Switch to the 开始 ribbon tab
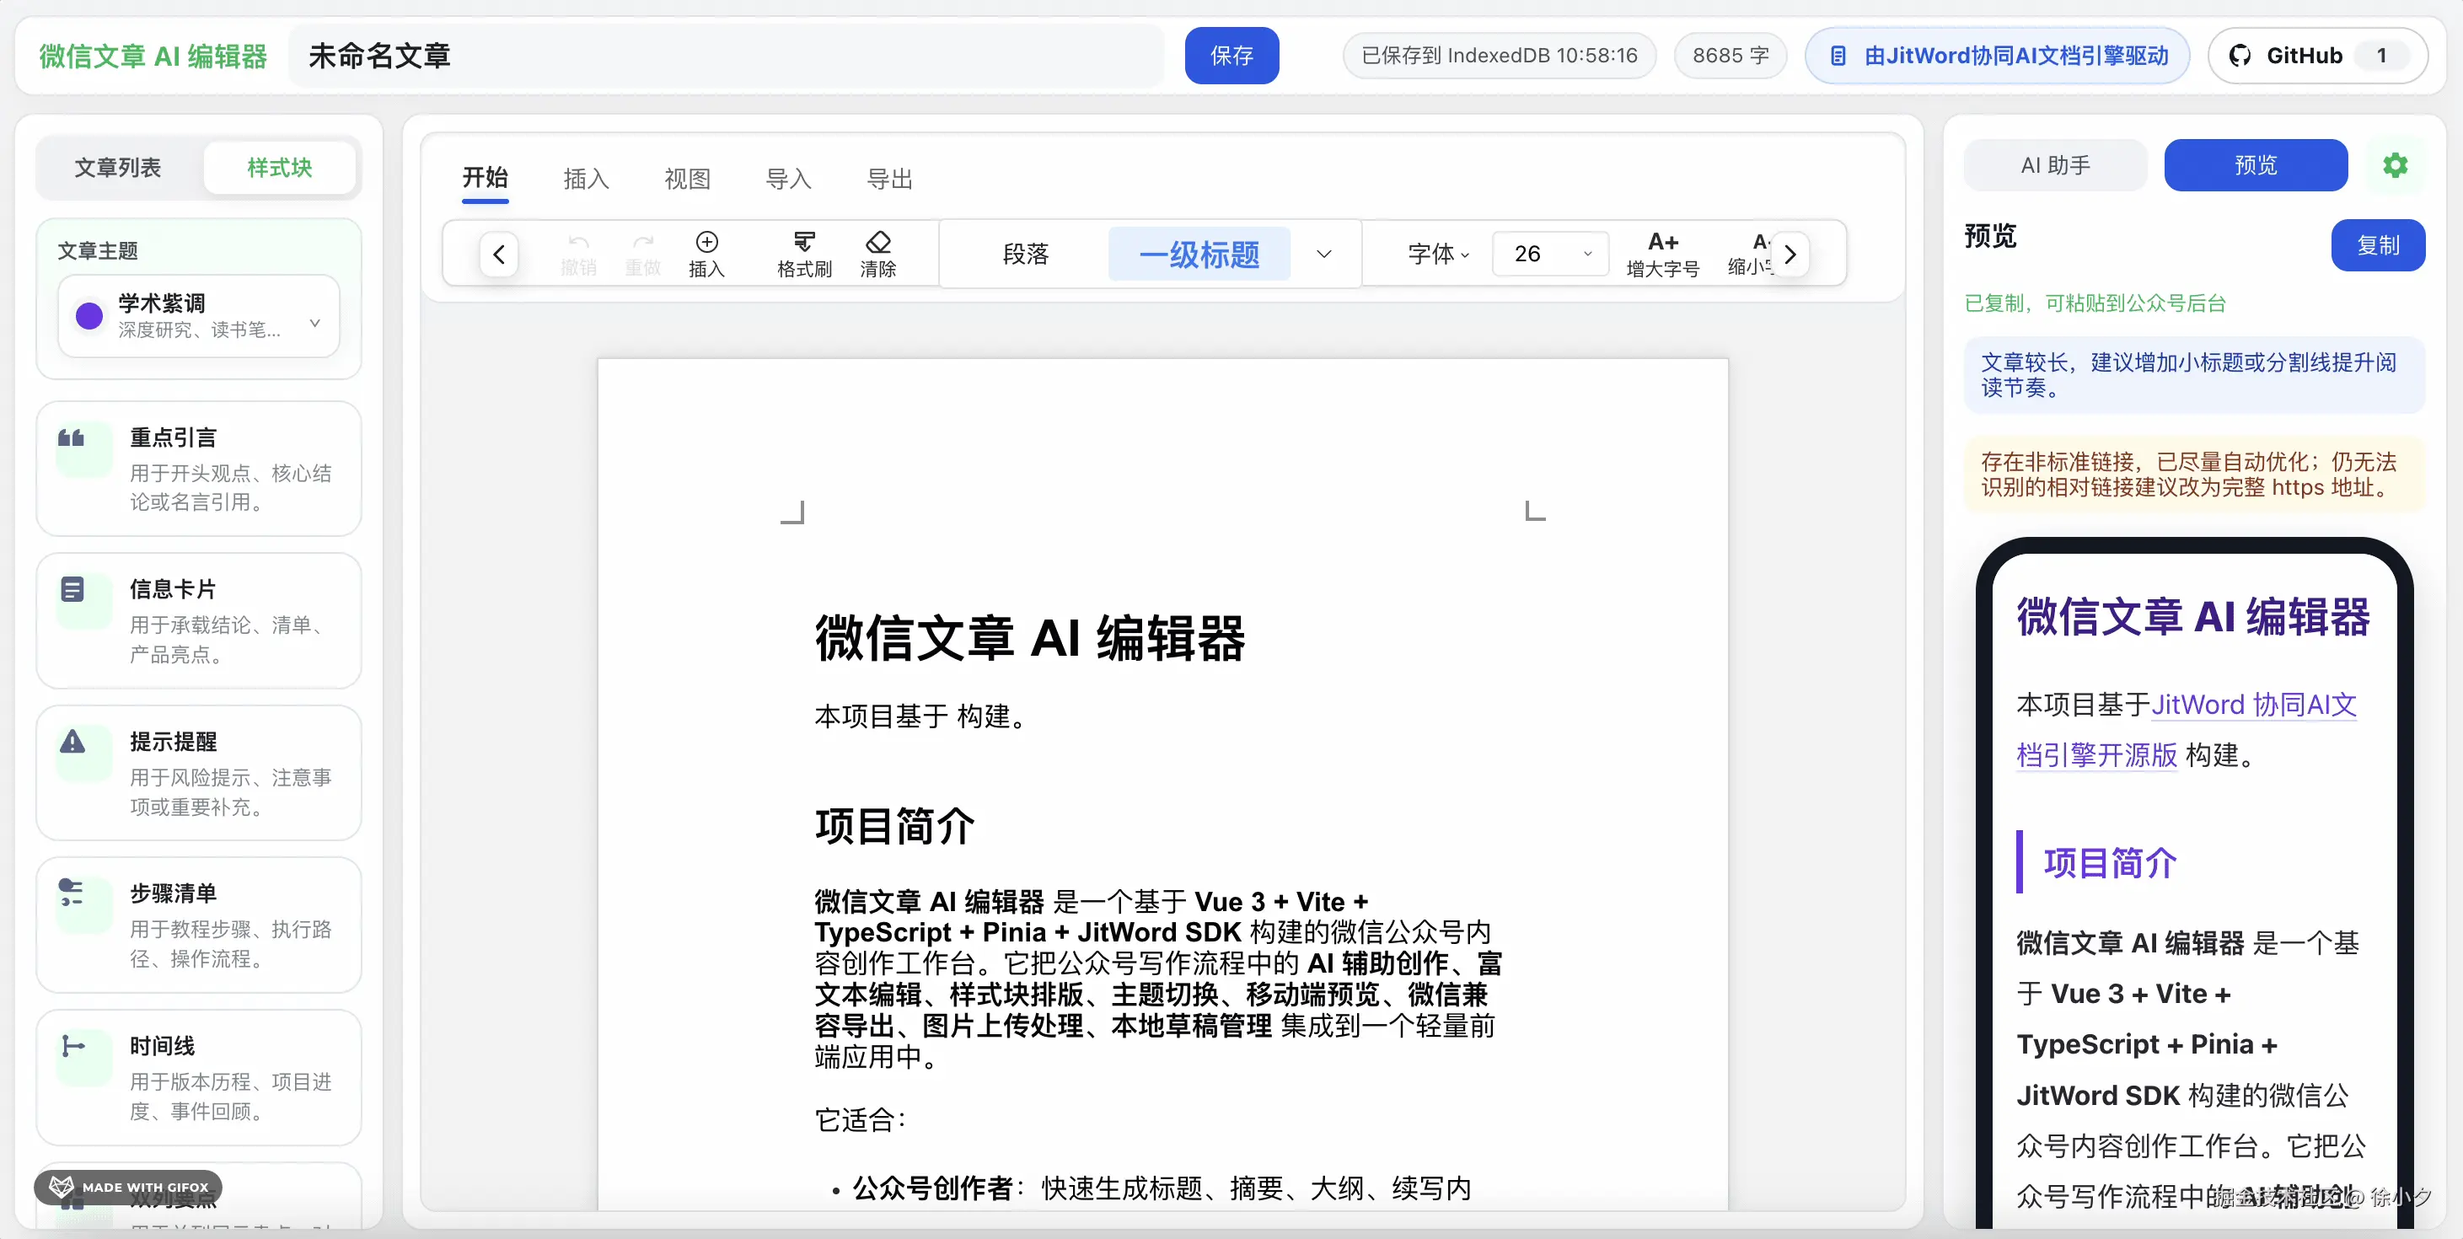The height and width of the screenshot is (1239, 2463). (485, 178)
